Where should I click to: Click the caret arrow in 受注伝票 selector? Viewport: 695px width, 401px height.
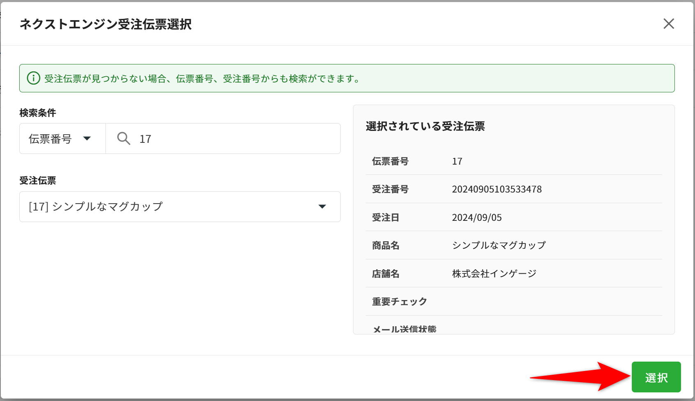pos(322,206)
